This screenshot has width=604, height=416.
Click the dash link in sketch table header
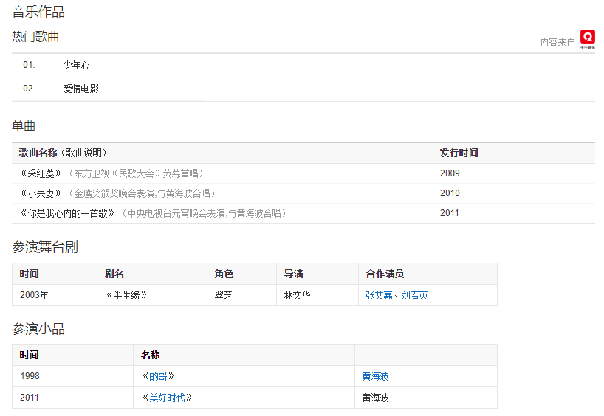[364, 356]
